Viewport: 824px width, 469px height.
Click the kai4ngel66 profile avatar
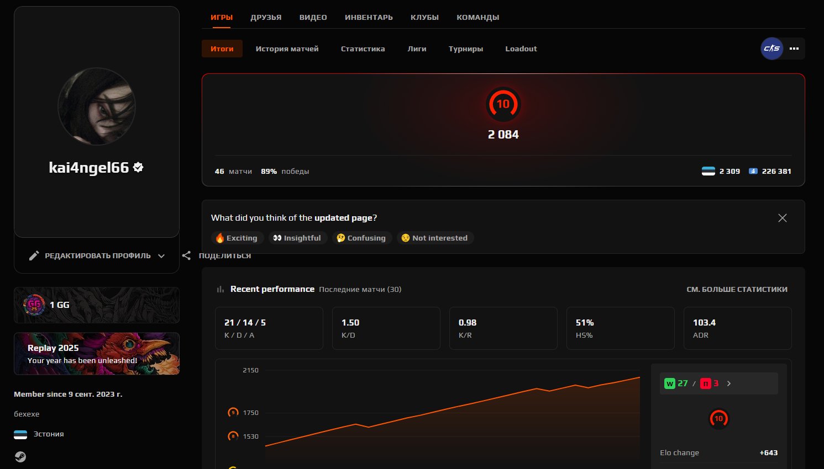96,106
